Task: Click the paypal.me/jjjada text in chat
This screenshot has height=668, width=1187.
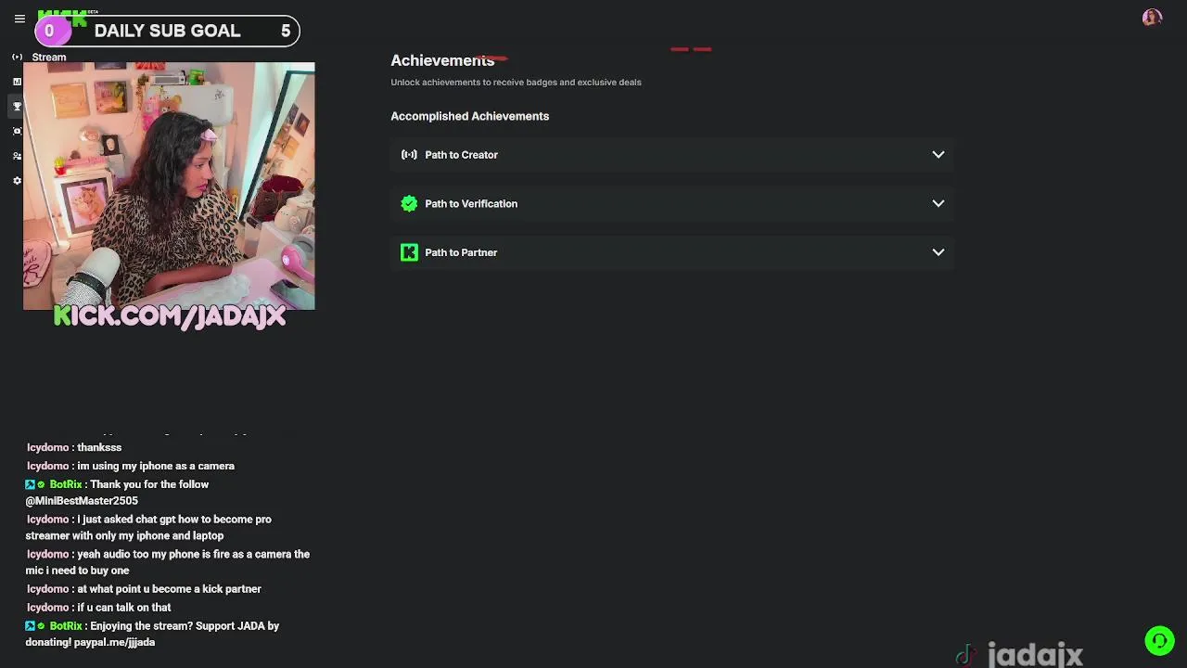Action: tap(114, 642)
